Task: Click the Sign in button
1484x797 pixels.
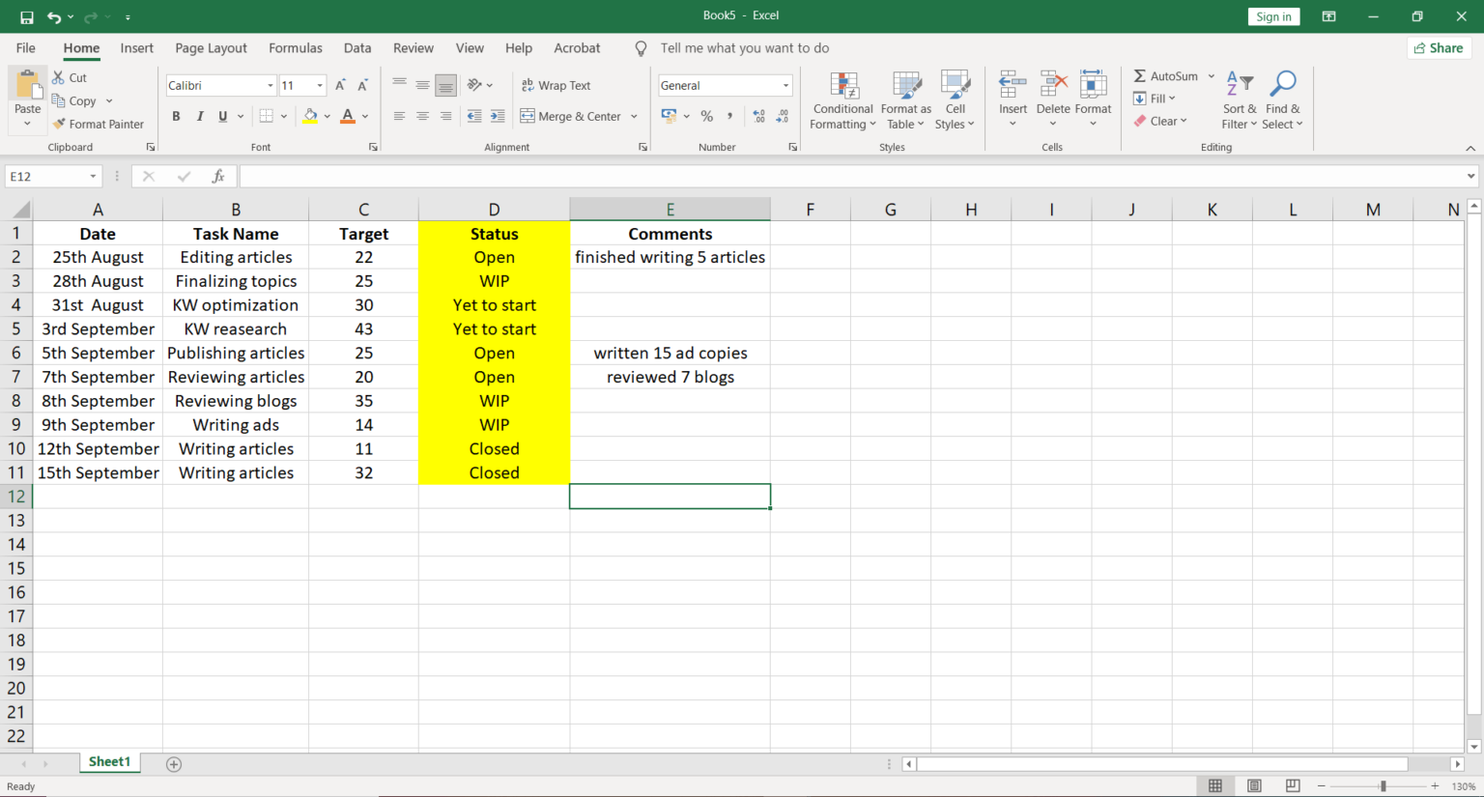Action: click(1273, 15)
